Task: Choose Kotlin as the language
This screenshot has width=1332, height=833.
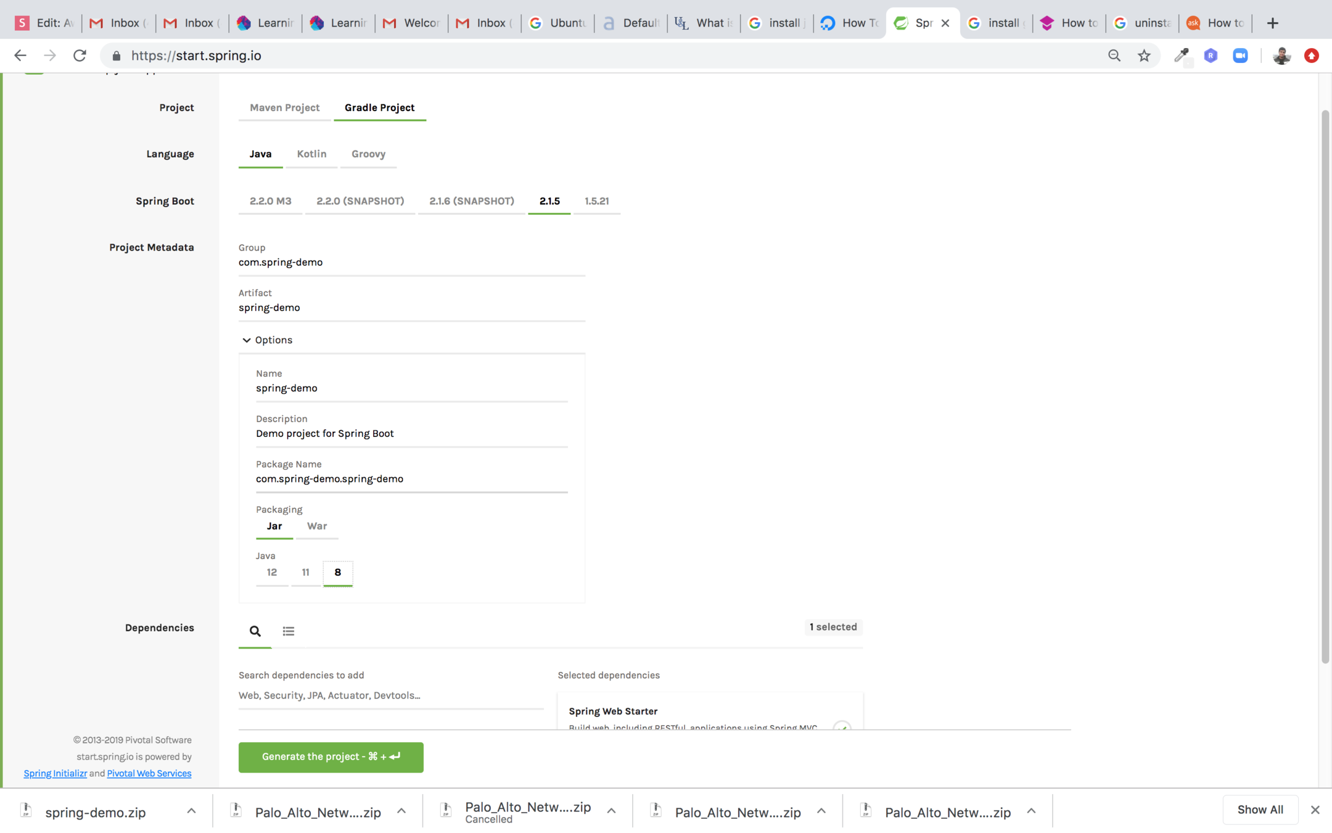Action: point(311,154)
